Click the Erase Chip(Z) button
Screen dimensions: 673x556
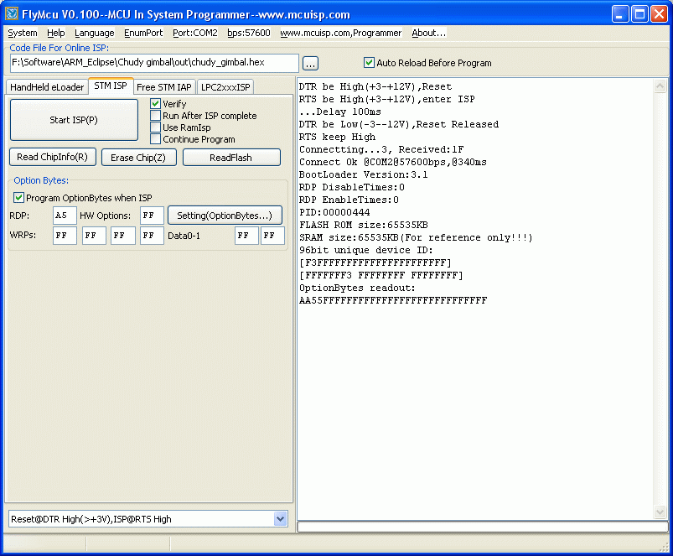coord(138,157)
